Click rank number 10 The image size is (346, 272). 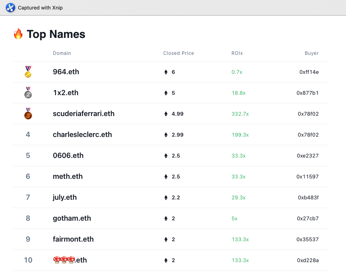(x=28, y=260)
